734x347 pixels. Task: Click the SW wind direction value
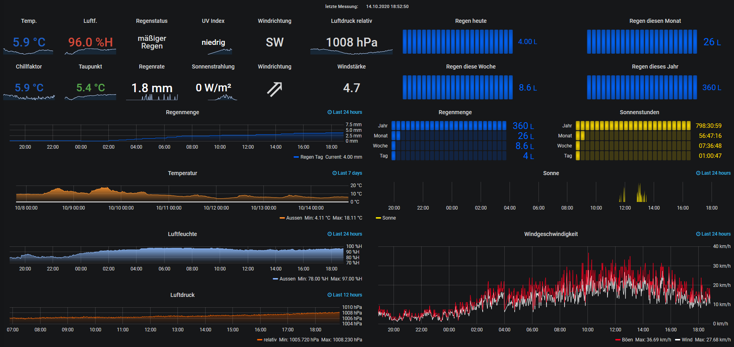pos(275,42)
